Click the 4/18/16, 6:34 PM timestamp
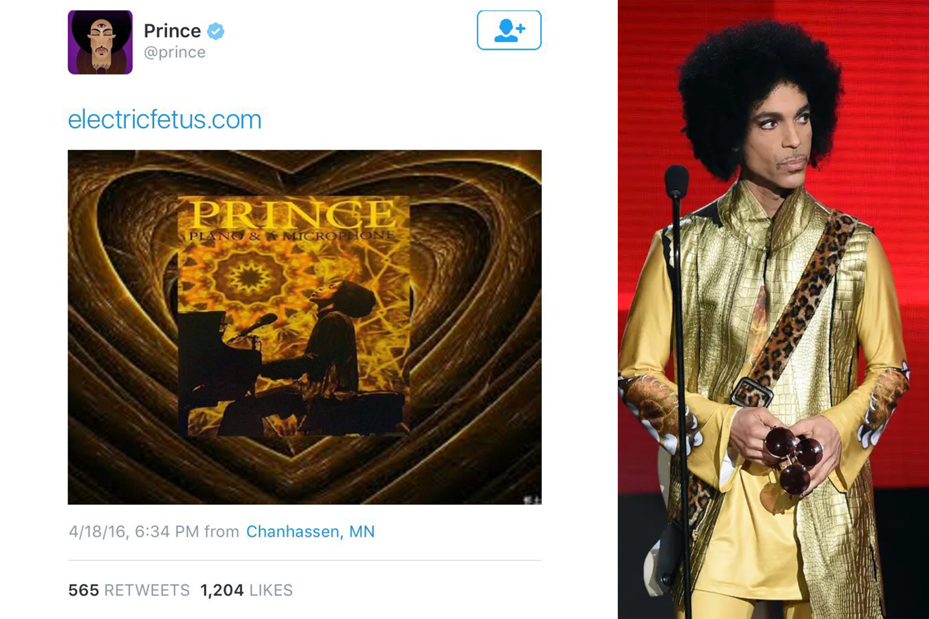 click(x=134, y=531)
